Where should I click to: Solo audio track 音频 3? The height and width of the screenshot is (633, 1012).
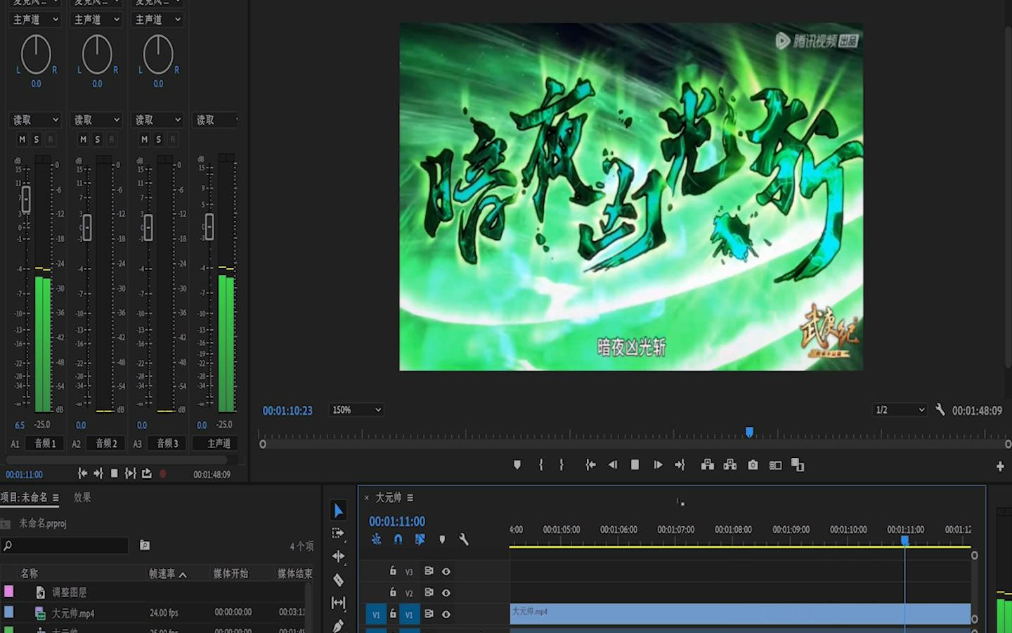[159, 139]
